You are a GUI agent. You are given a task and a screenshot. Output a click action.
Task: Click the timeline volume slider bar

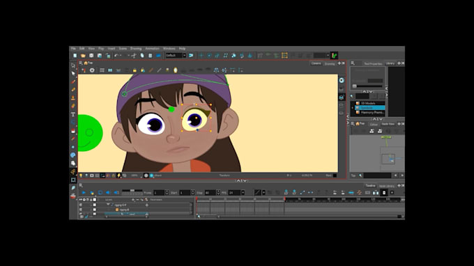click(x=132, y=191)
